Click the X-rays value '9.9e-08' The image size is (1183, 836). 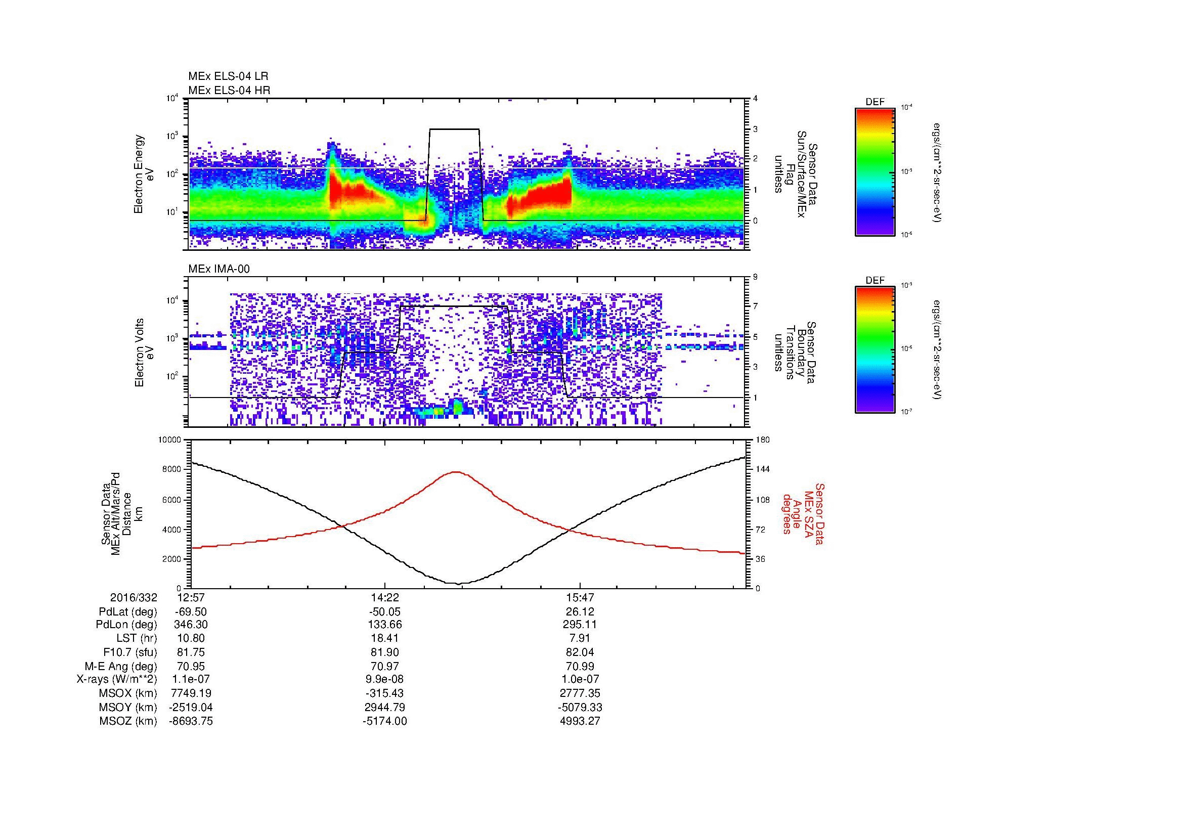click(385, 679)
